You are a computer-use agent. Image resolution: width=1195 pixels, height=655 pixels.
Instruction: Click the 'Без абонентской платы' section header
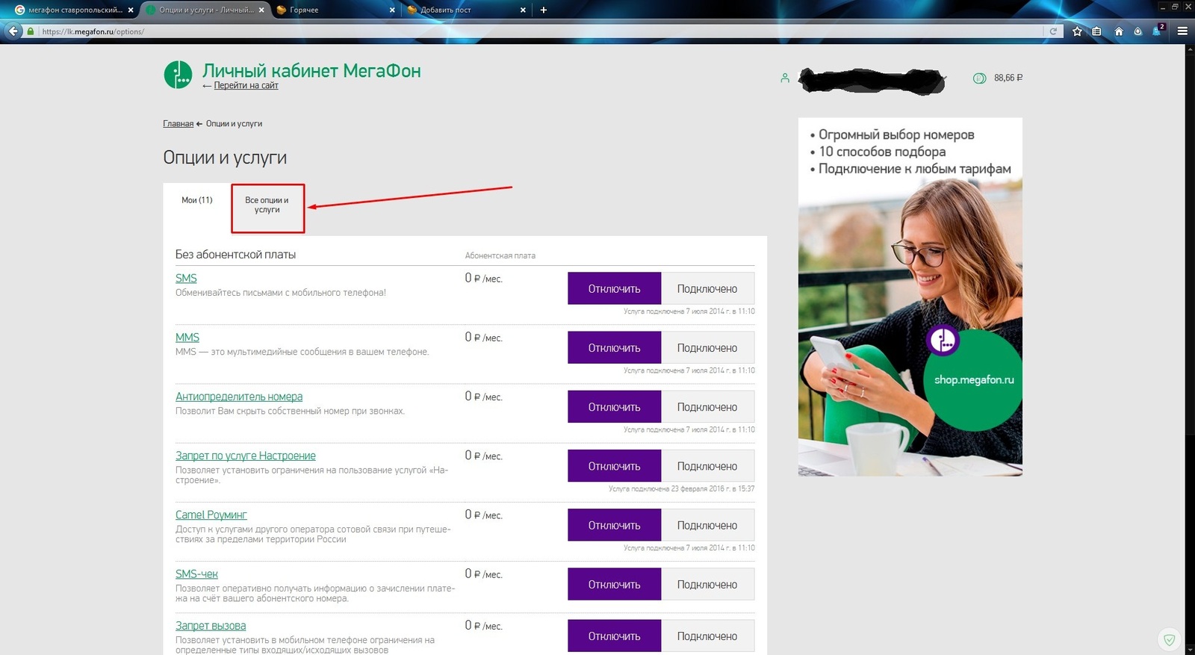click(x=235, y=255)
